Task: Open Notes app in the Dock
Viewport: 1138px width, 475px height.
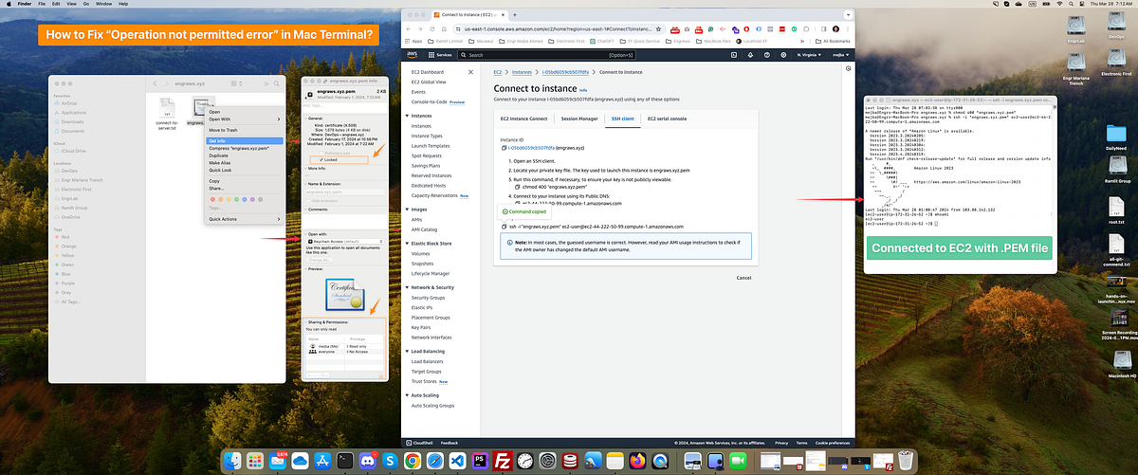Action: click(x=615, y=461)
